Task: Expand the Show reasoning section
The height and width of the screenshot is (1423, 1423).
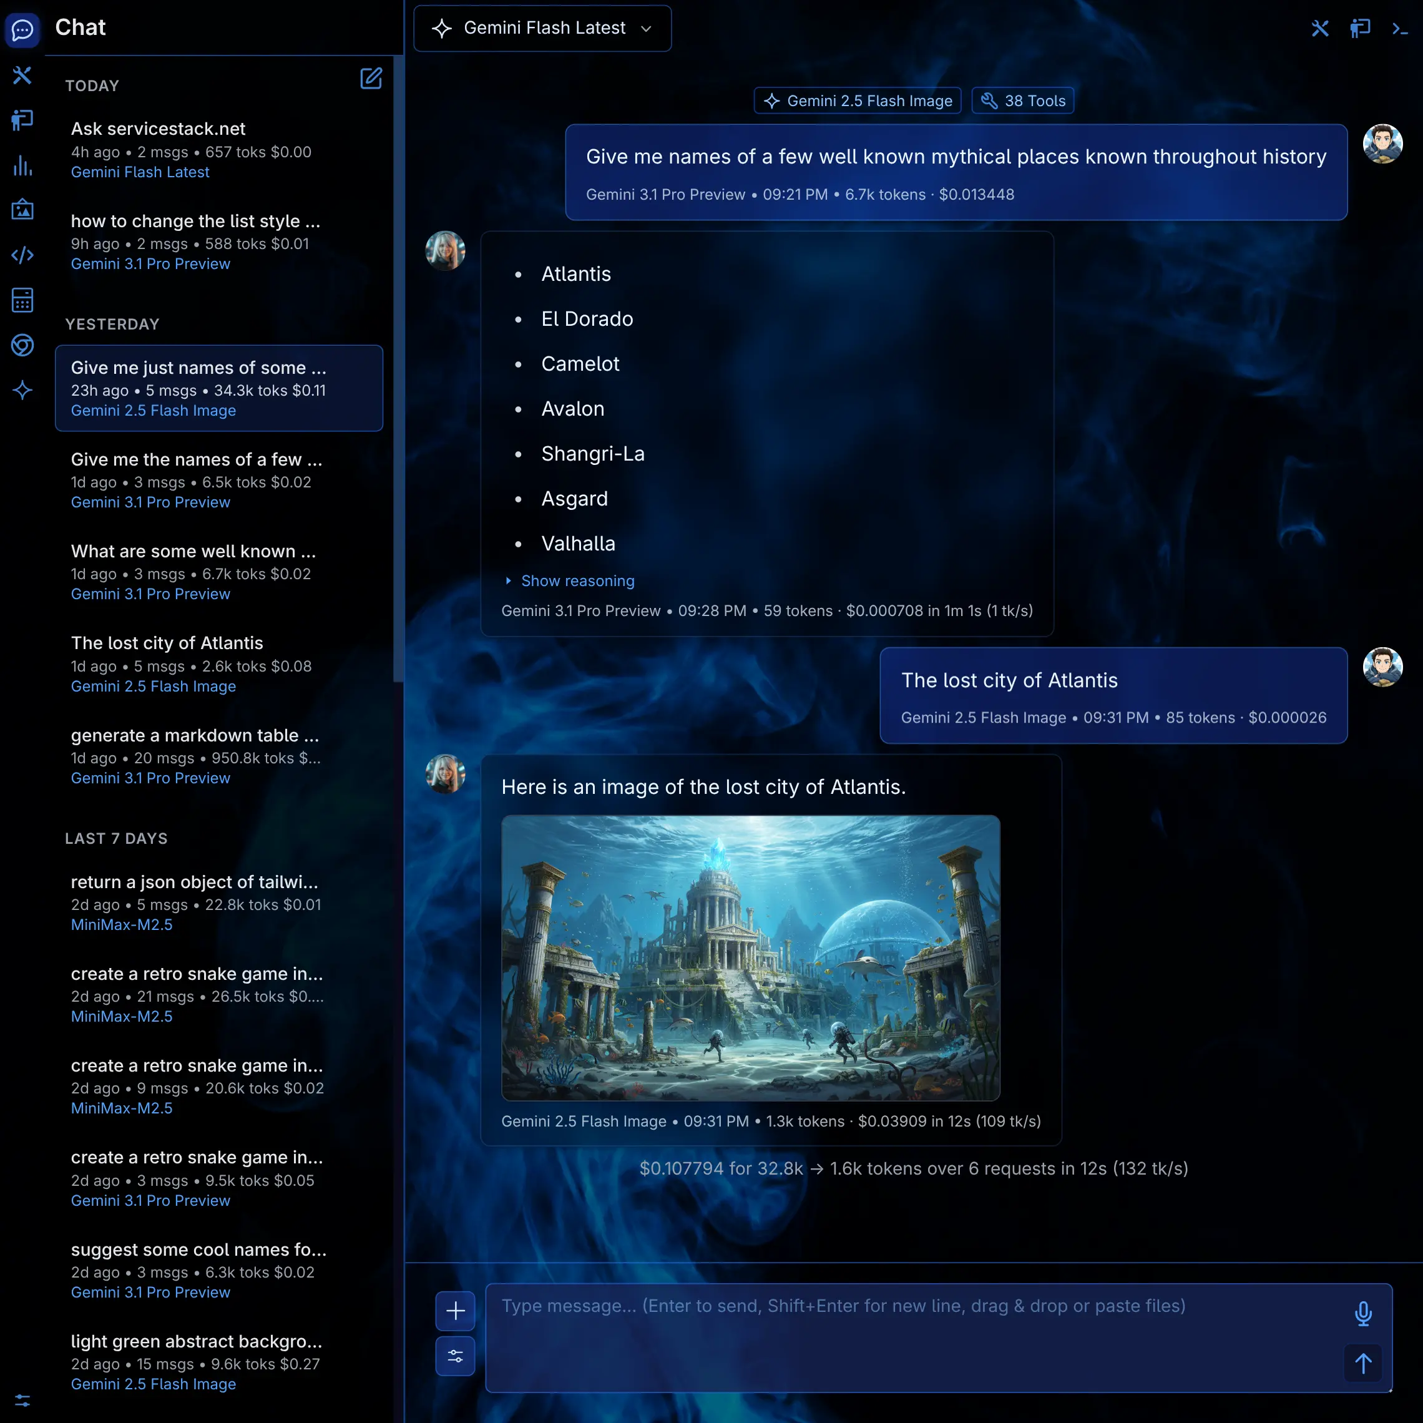Action: click(577, 580)
